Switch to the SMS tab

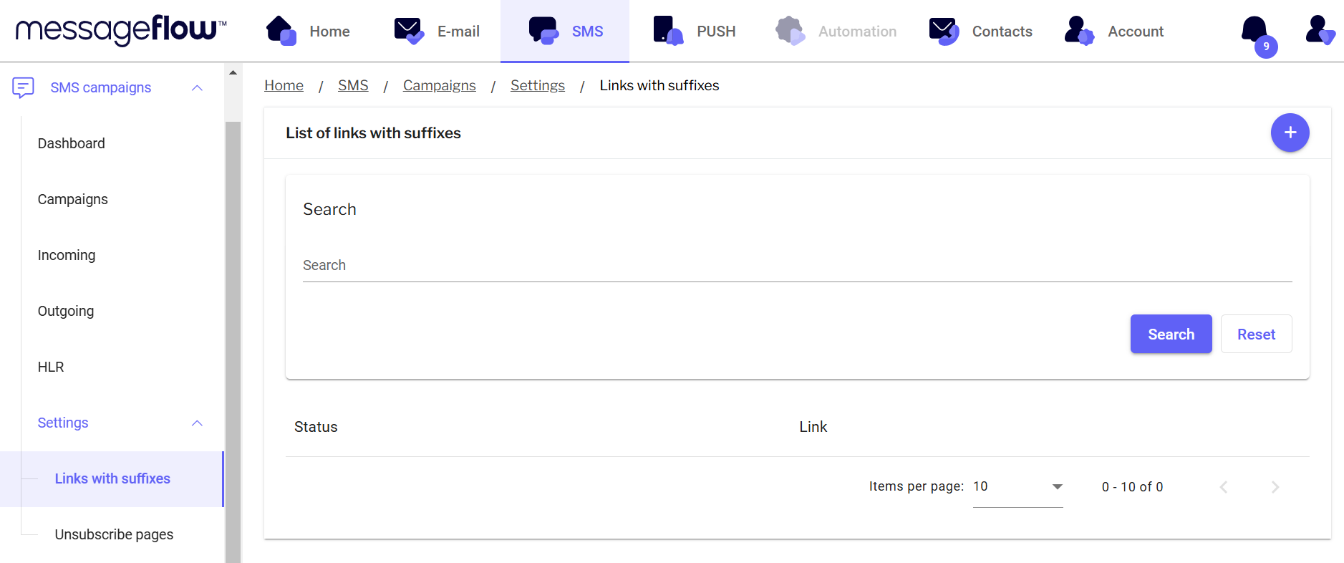[x=565, y=32]
